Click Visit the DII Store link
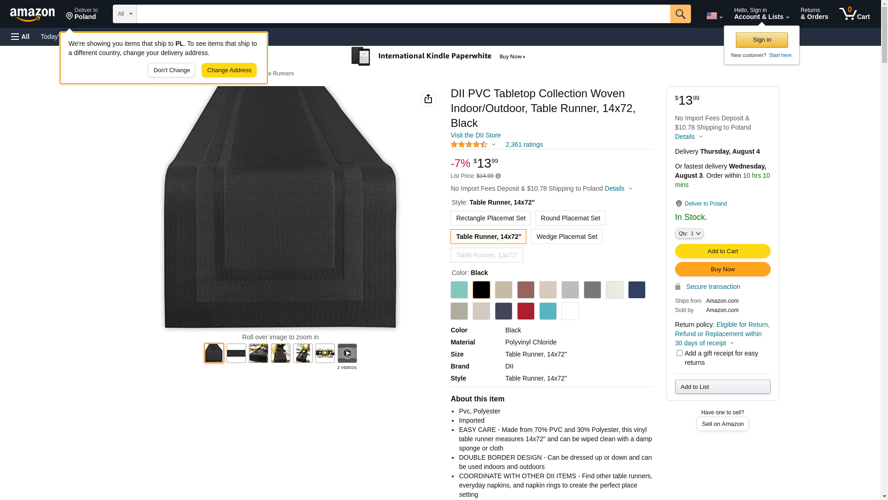The image size is (888, 500). coord(475,135)
